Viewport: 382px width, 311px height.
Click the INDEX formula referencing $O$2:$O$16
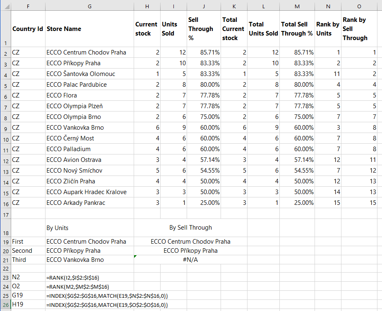(x=107, y=305)
